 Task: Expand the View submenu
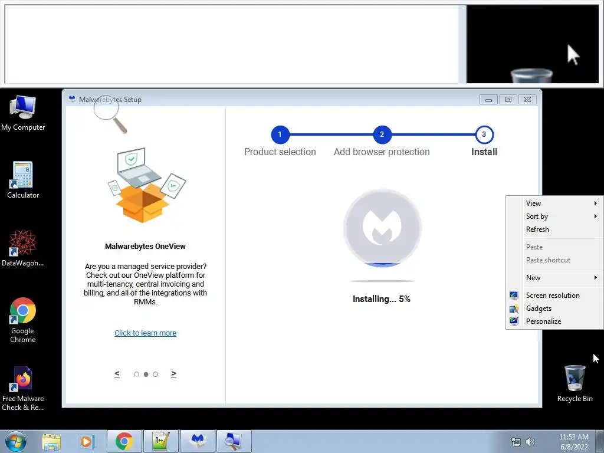point(554,203)
